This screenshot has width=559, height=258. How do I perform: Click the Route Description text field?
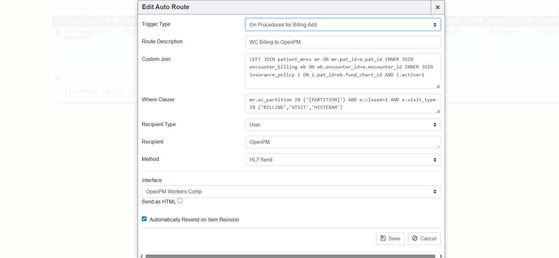point(342,42)
